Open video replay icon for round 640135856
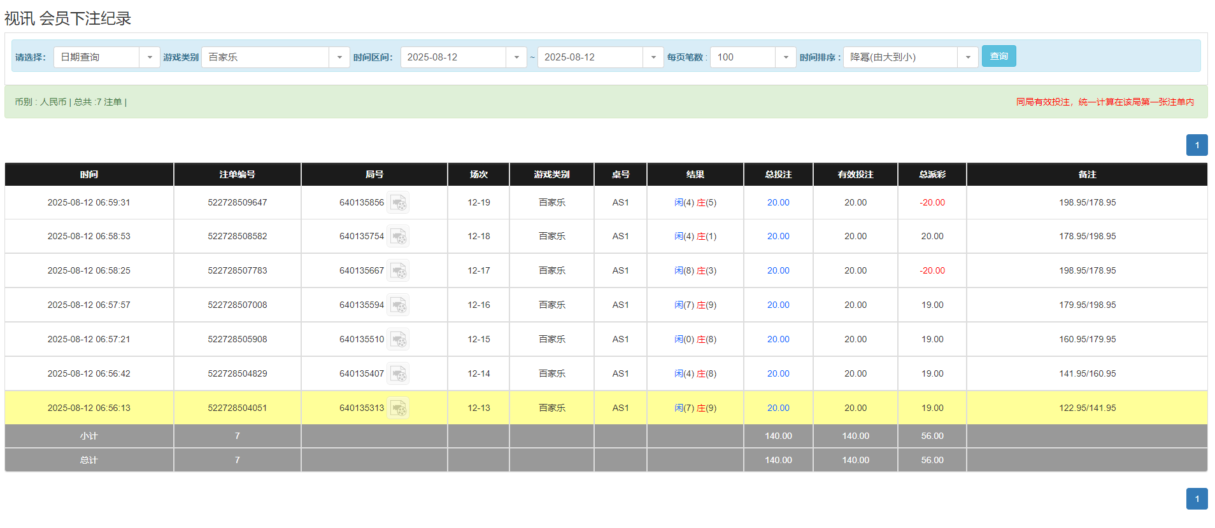The height and width of the screenshot is (528, 1215). (398, 203)
